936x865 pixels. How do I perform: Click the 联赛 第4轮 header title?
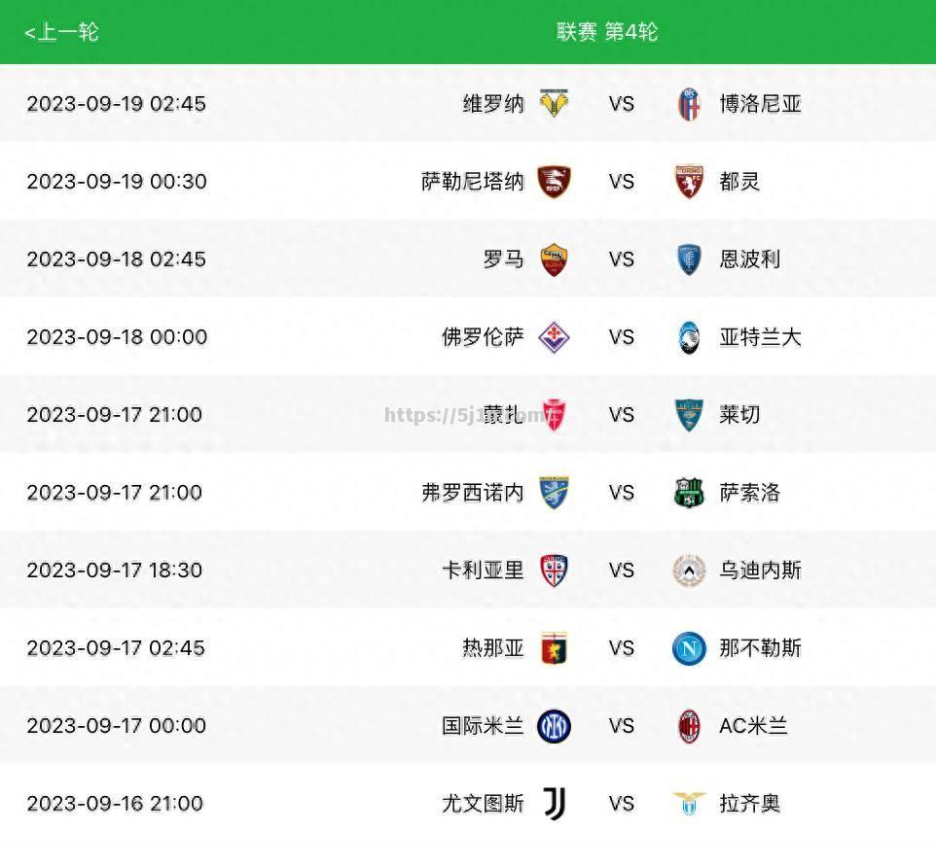[x=606, y=32]
